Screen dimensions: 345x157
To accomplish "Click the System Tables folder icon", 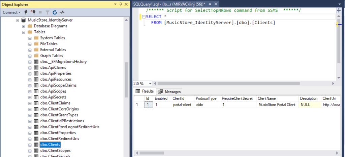I will 36,38.
